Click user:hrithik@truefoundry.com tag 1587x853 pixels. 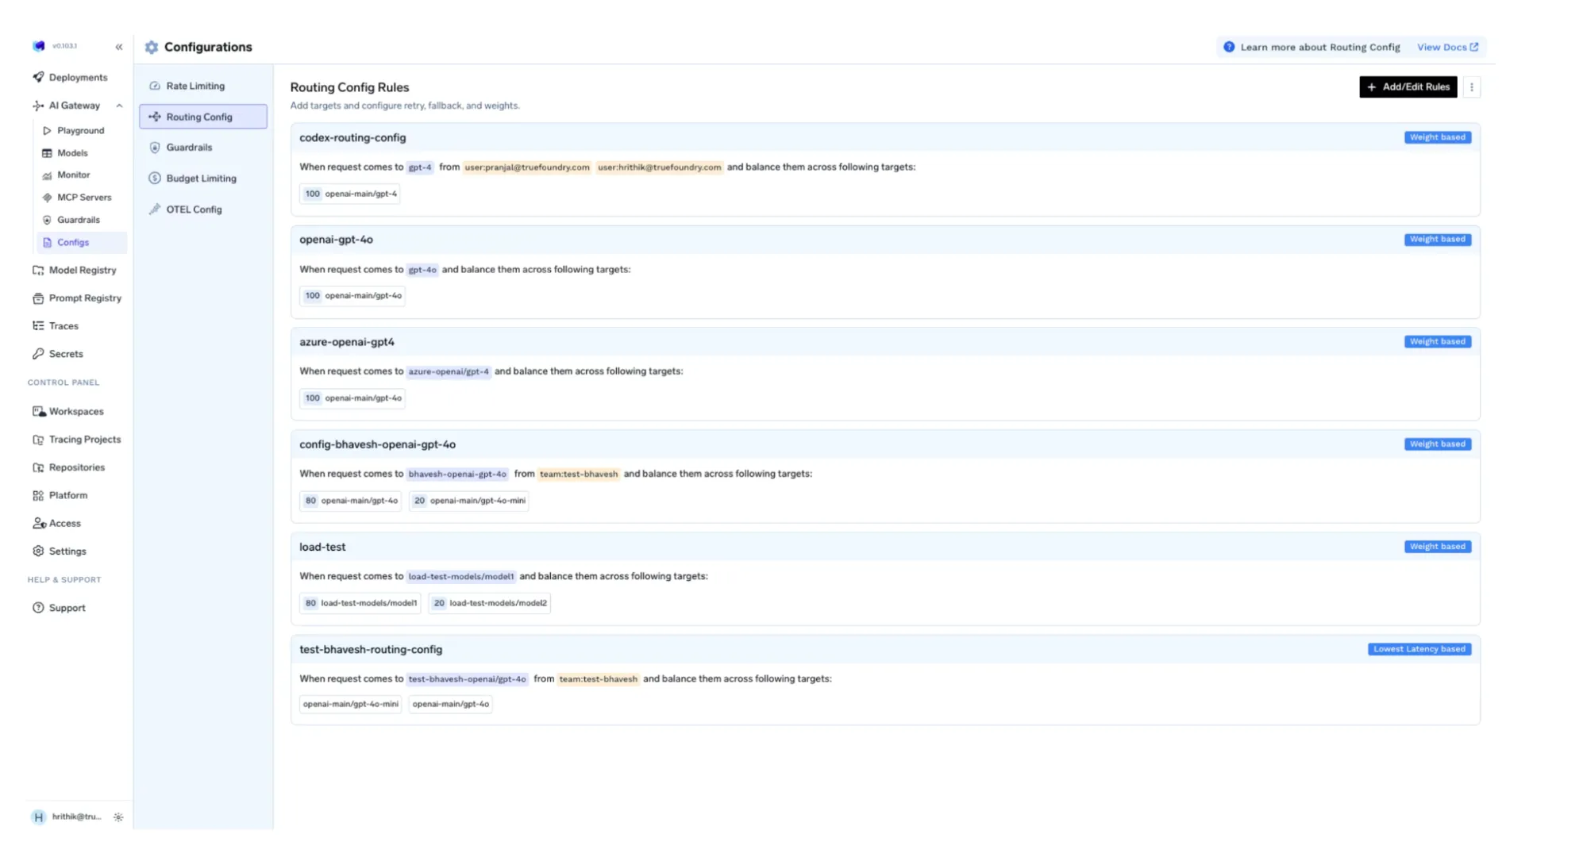pyautogui.click(x=659, y=167)
